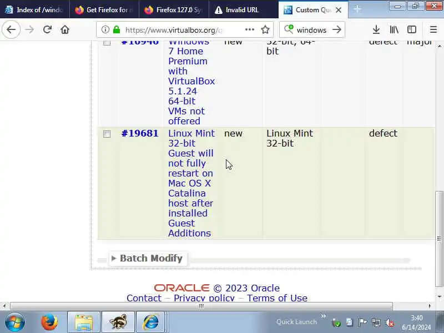Open File Explorer from the taskbar
Screen dimensions: 444x333
[x=84, y=322]
